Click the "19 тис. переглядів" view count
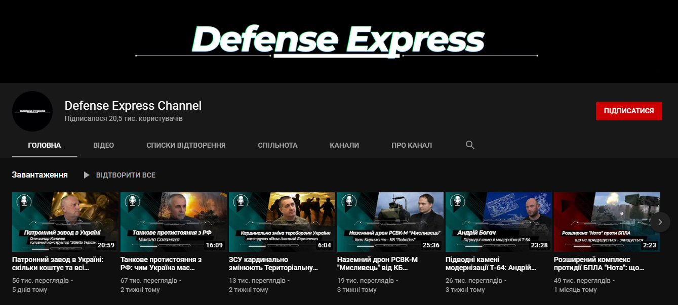 click(366, 280)
